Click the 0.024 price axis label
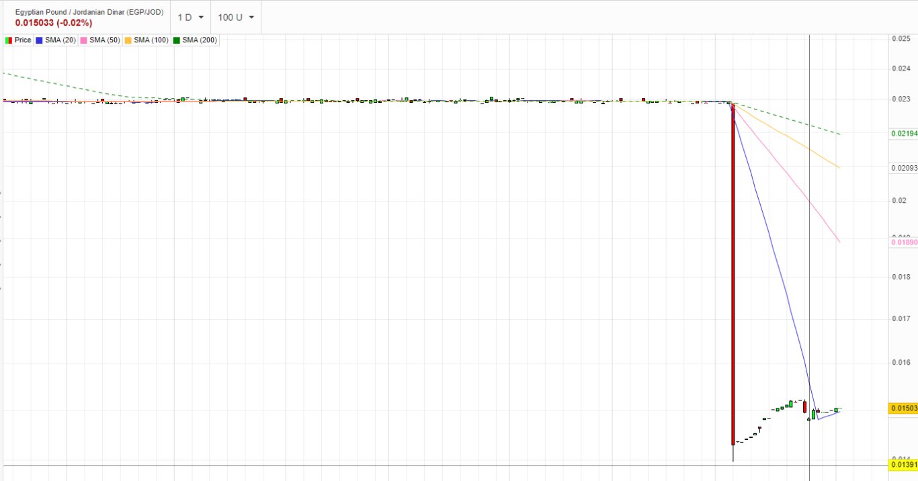Image resolution: width=918 pixels, height=481 pixels. (901, 69)
